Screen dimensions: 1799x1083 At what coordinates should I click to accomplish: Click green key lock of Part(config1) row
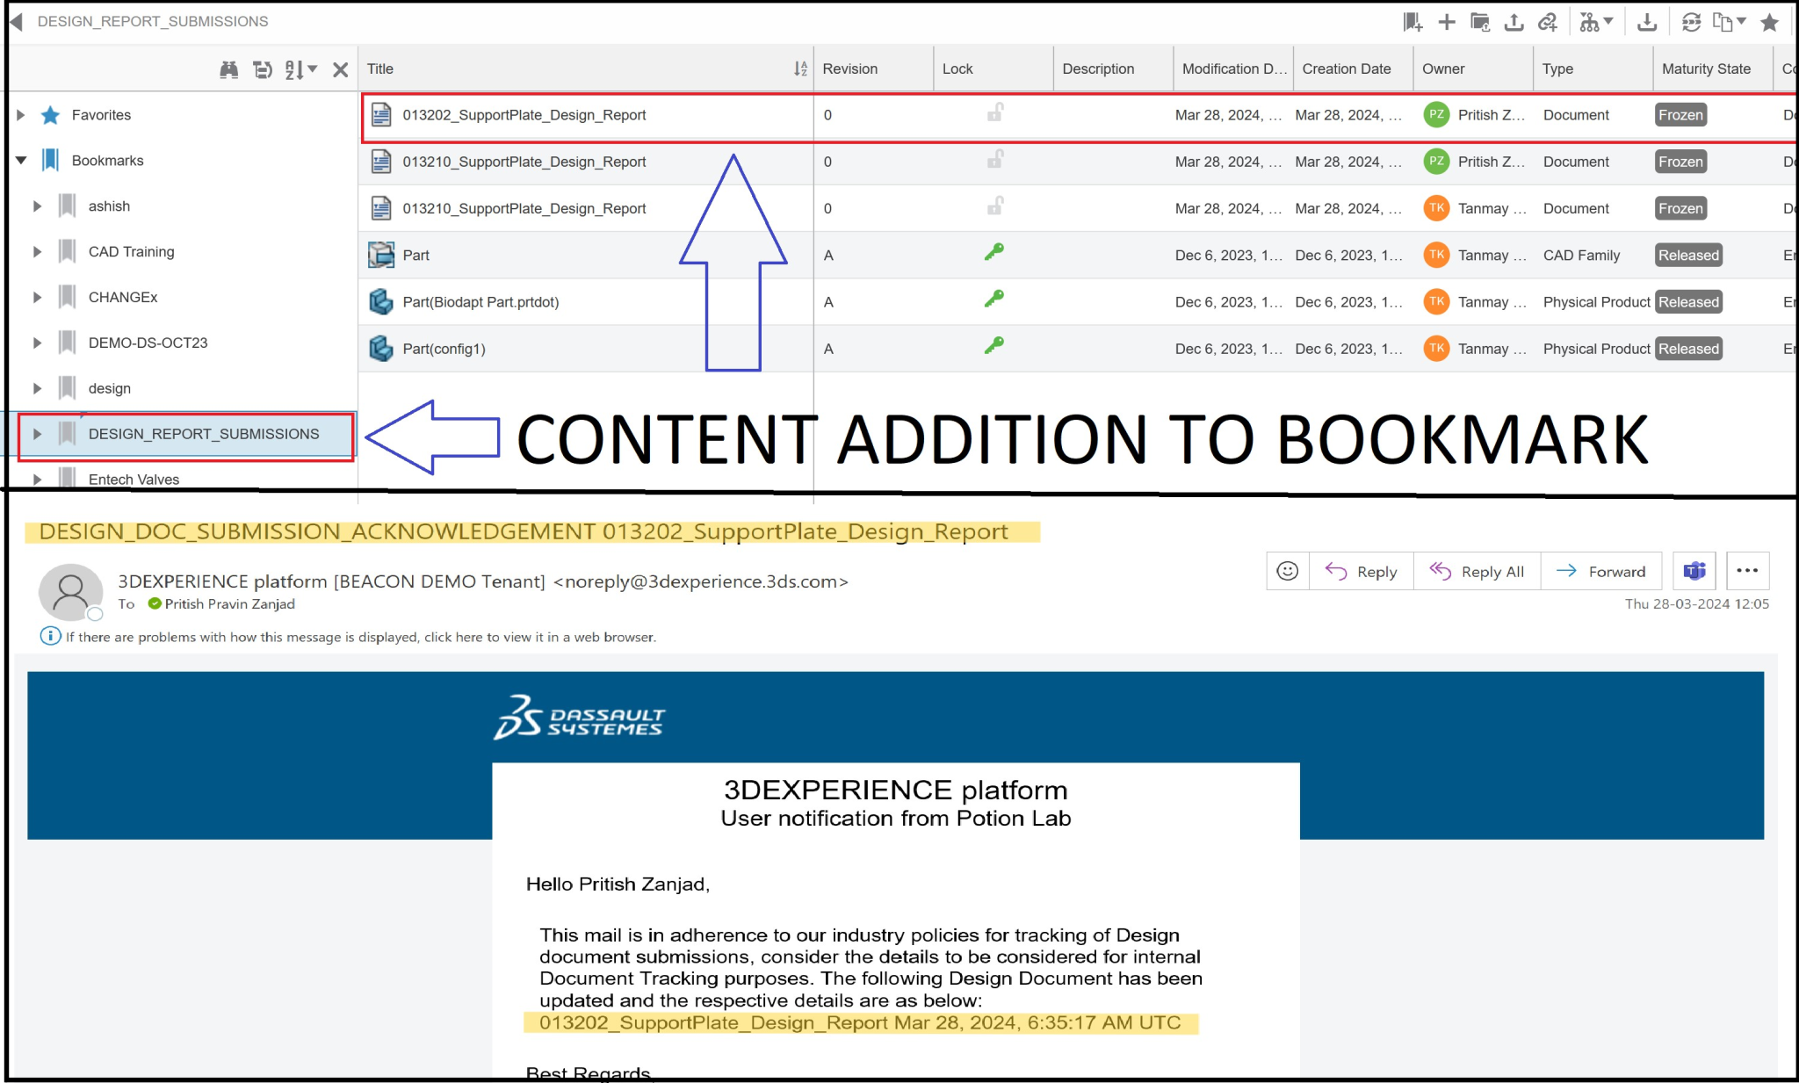click(x=994, y=346)
